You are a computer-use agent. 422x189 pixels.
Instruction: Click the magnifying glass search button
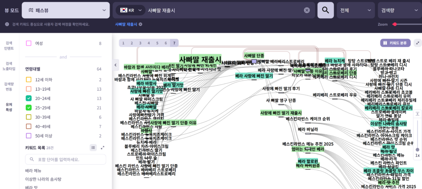pyautogui.click(x=325, y=10)
